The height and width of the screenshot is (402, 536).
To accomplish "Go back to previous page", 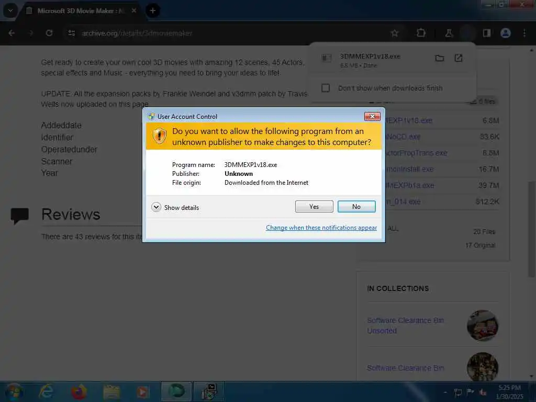I will [x=12, y=33].
